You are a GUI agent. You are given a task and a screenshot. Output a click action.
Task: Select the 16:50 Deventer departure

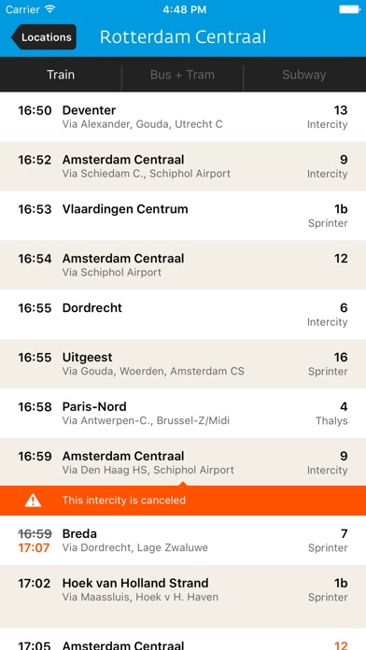[x=183, y=117]
